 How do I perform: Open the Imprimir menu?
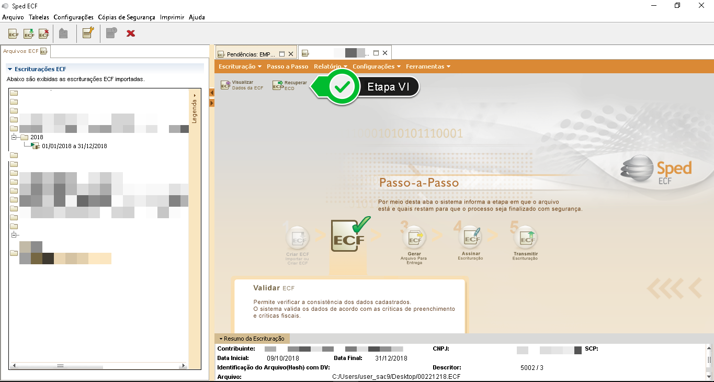coord(172,17)
